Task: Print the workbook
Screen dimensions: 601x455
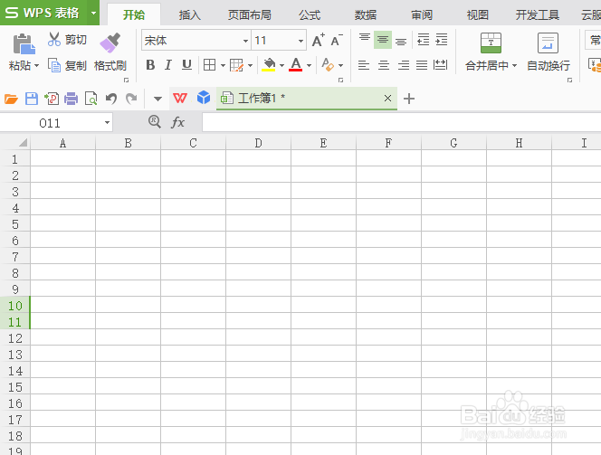Action: [x=71, y=99]
